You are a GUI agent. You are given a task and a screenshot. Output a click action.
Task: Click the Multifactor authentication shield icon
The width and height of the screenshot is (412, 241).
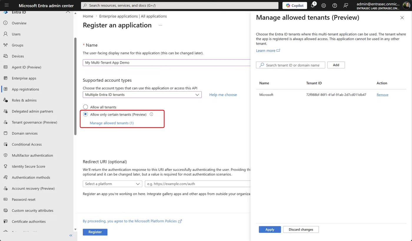click(x=6, y=155)
